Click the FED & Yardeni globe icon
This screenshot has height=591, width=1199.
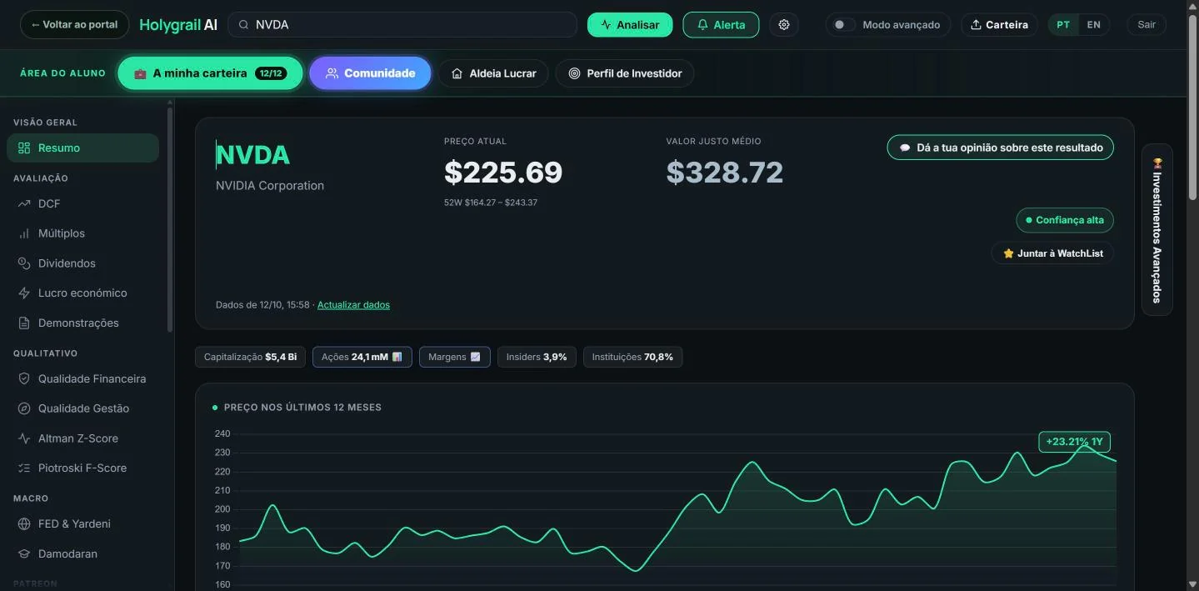24,524
